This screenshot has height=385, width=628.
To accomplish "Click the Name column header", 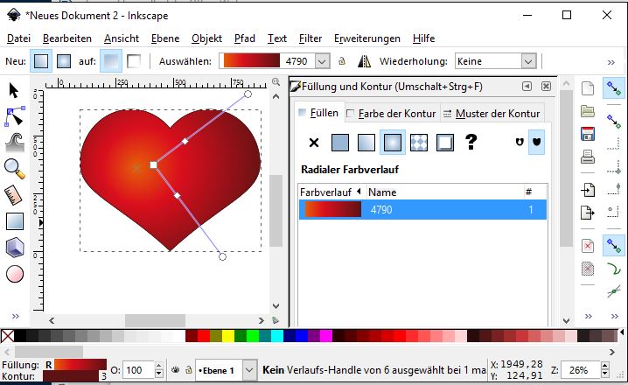I will 444,192.
